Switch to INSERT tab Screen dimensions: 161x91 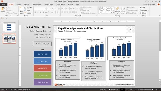coord(19,4)
